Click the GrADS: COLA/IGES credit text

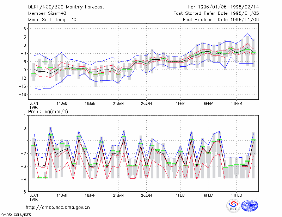tap(16, 215)
